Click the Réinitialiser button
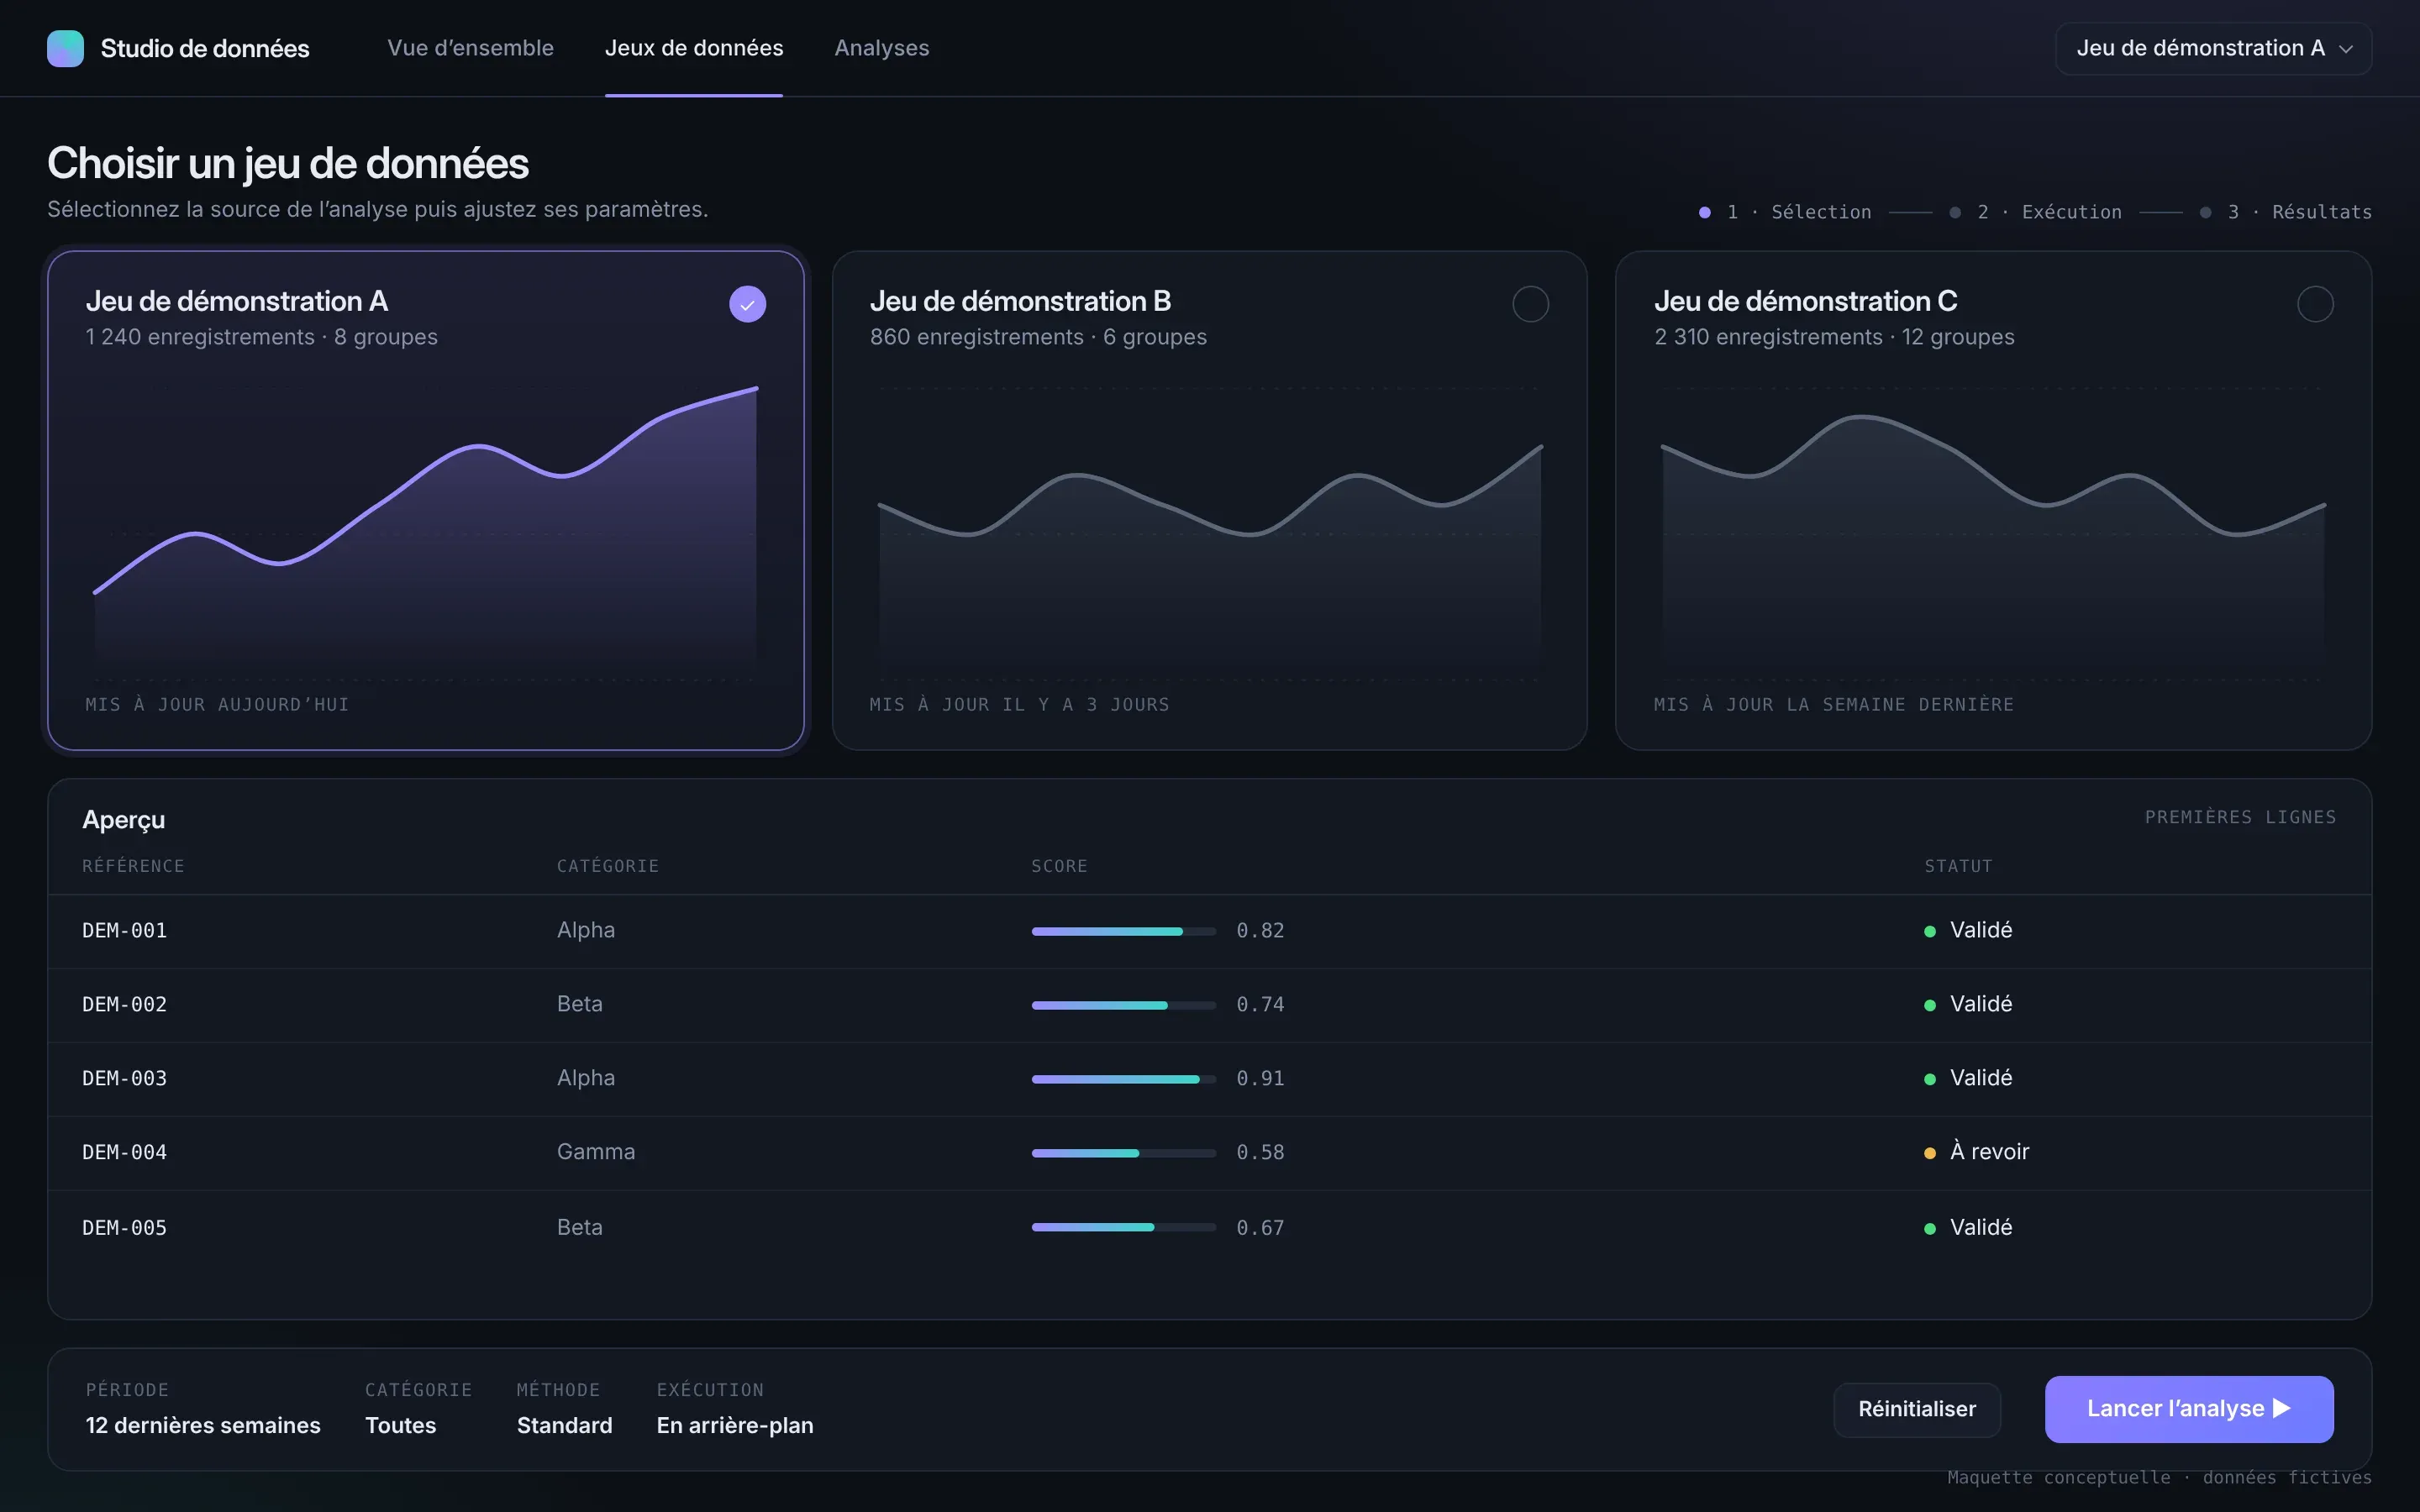 1917,1409
